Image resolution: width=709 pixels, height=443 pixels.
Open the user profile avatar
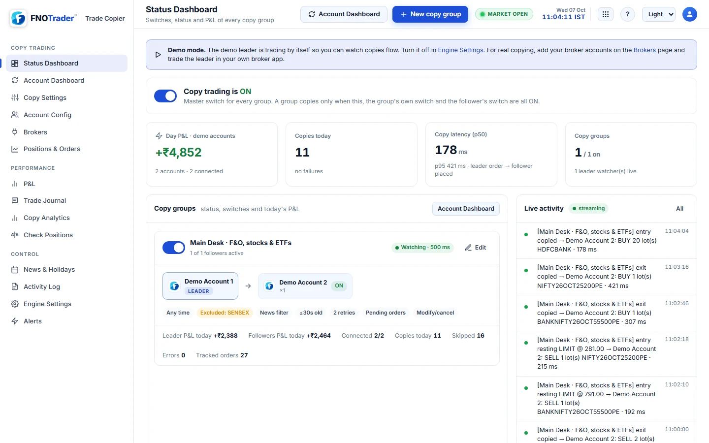[690, 14]
